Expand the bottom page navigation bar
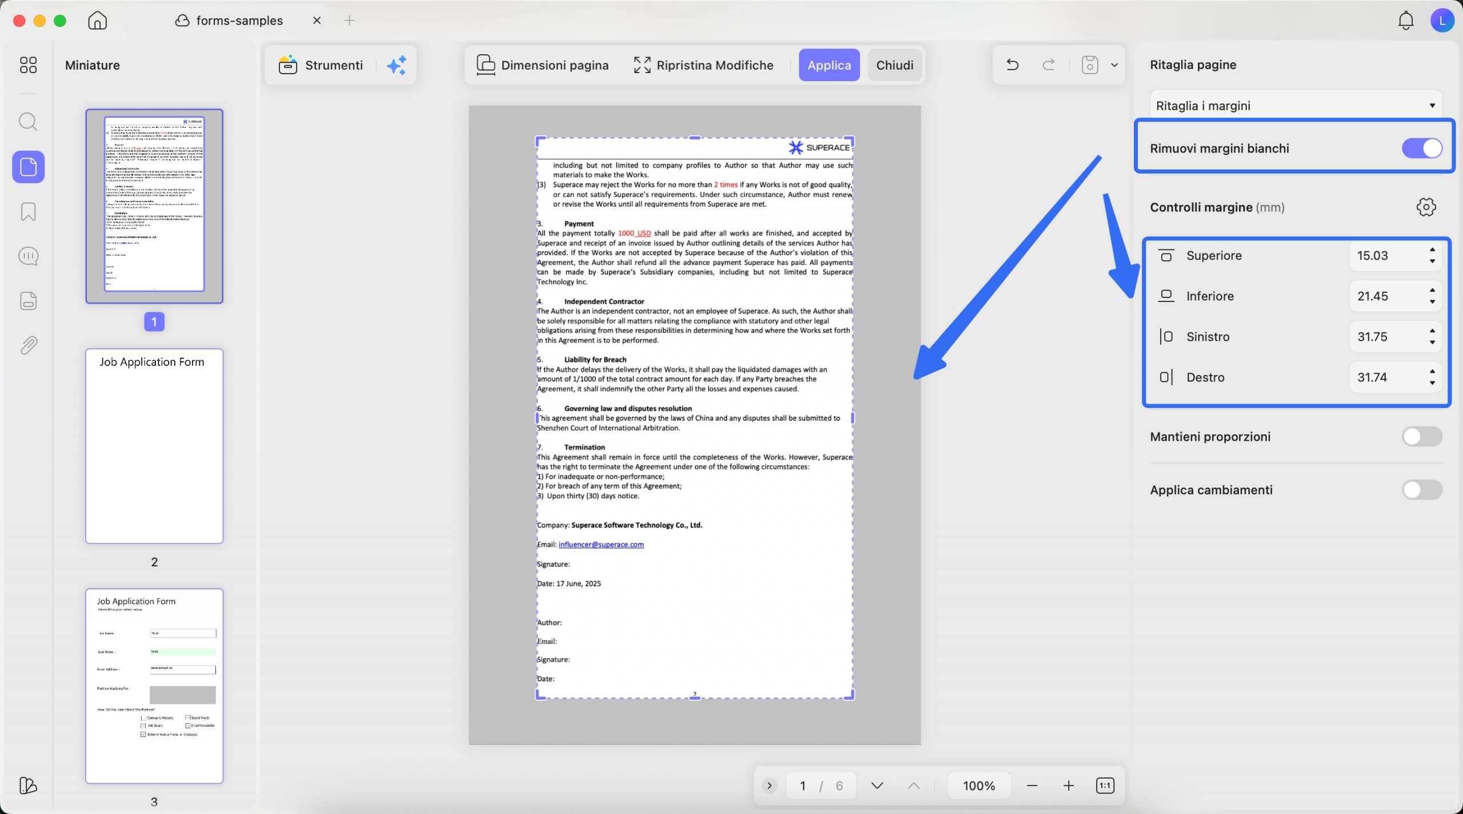The height and width of the screenshot is (814, 1463). coord(769,785)
